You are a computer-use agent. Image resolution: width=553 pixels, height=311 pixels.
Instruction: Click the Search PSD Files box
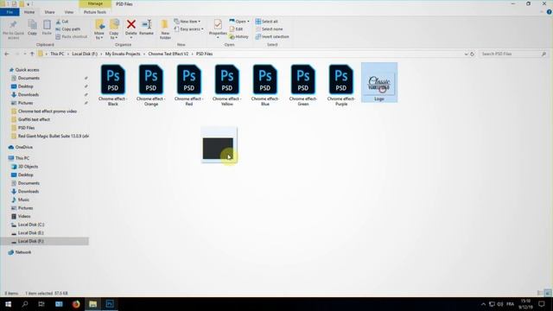click(x=513, y=54)
